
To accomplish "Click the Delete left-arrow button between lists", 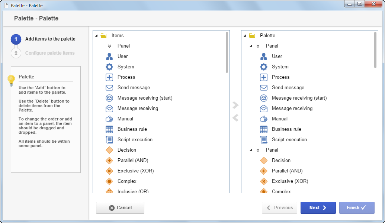I will pos(235,118).
